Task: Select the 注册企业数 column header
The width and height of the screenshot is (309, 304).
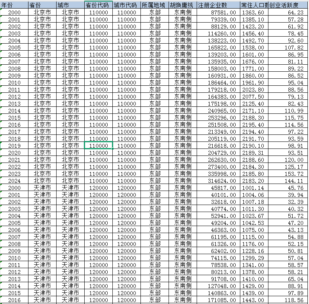Action: point(218,5)
